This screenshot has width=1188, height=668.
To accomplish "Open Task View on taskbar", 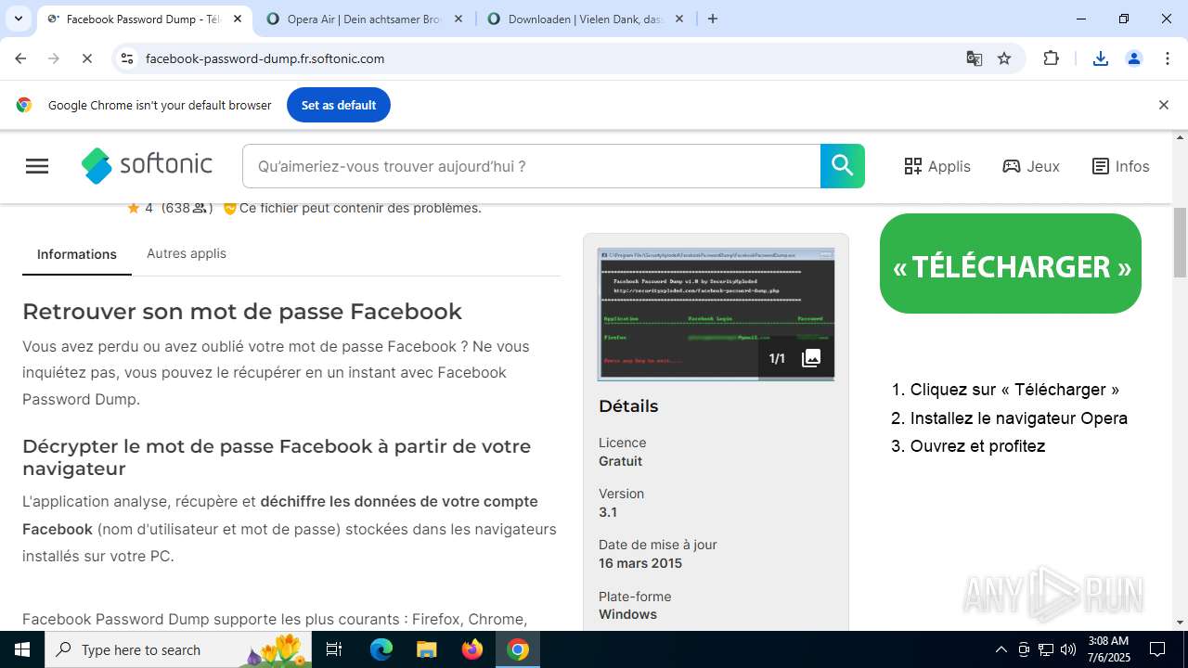I will 335,649.
